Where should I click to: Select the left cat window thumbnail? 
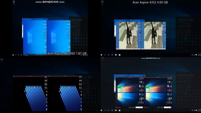[x=128, y=35]
